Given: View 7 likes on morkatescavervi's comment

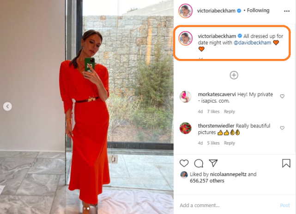Looking at the screenshot, I should (213, 112).
